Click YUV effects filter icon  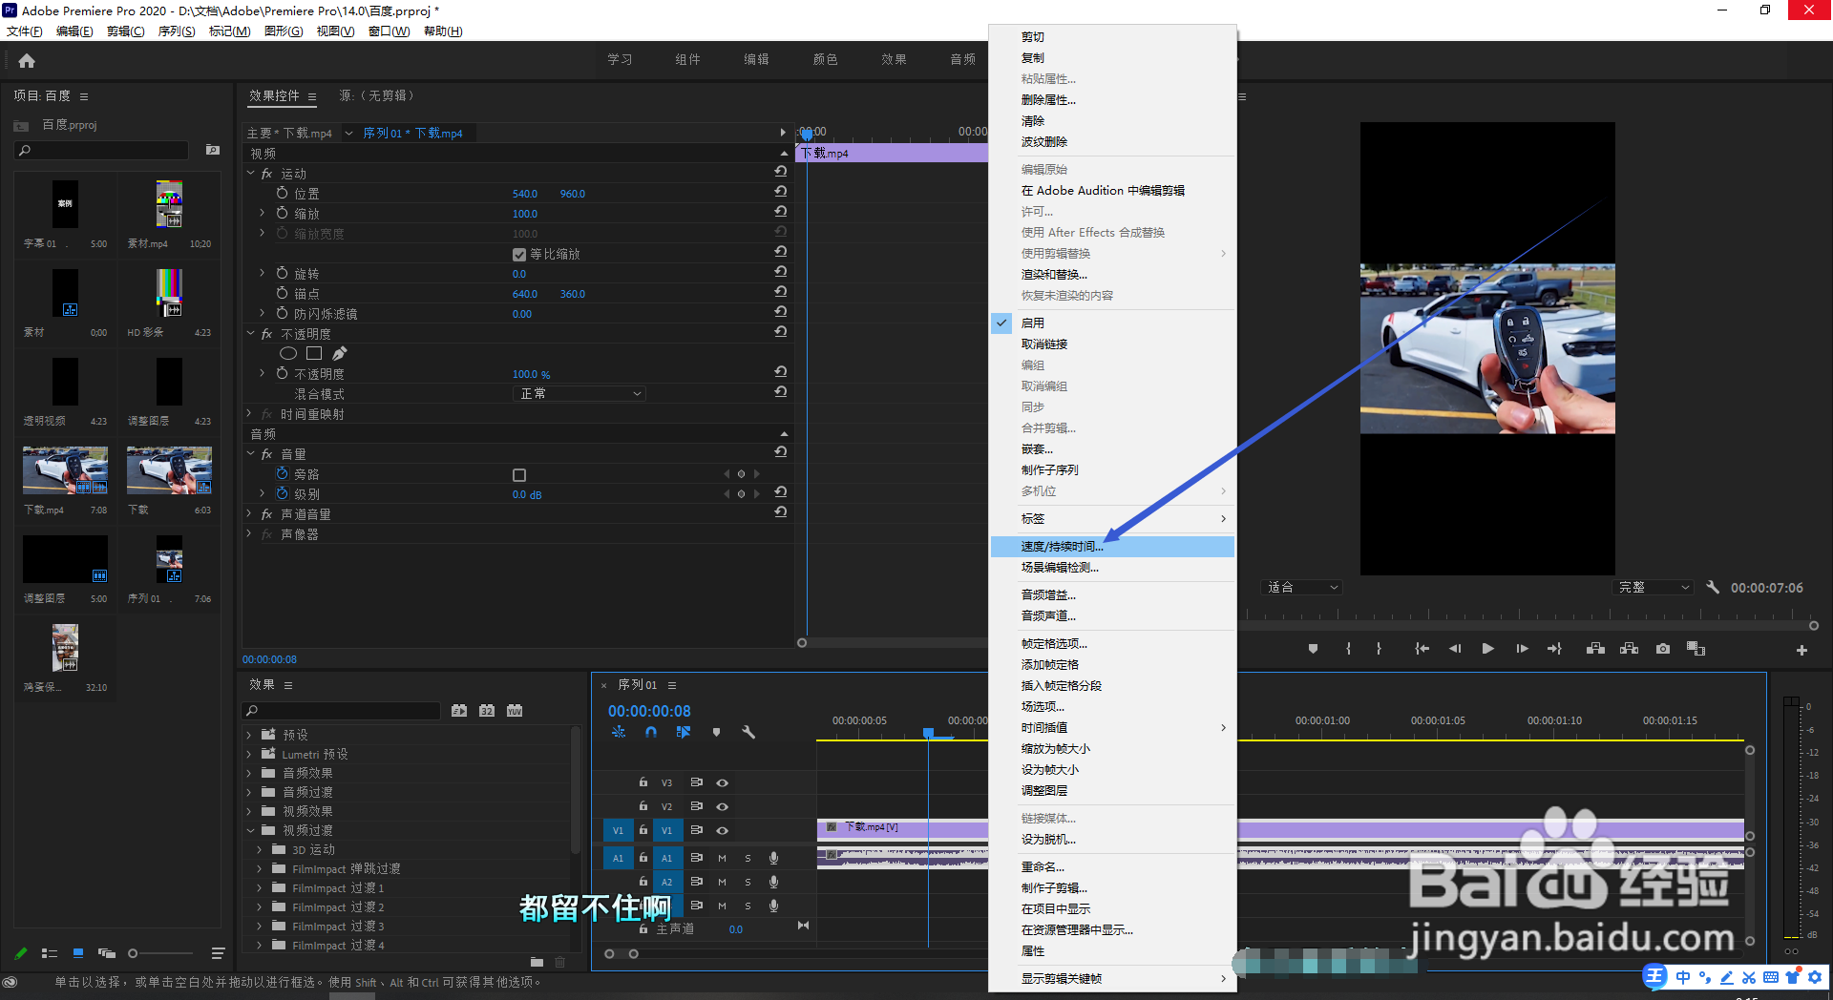pos(515,711)
